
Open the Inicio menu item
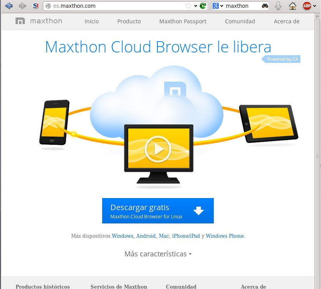pyautogui.click(x=92, y=21)
